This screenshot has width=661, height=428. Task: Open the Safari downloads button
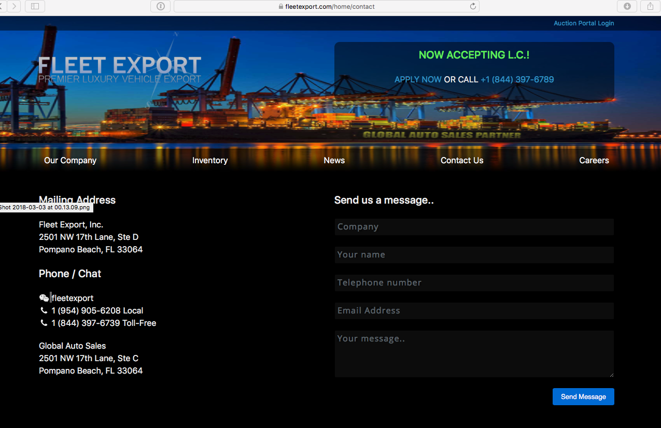click(627, 6)
